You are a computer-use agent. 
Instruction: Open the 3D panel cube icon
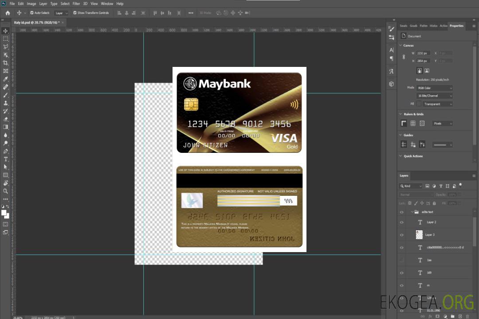pyautogui.click(x=392, y=84)
